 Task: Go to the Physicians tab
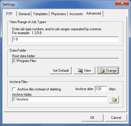point(59,14)
